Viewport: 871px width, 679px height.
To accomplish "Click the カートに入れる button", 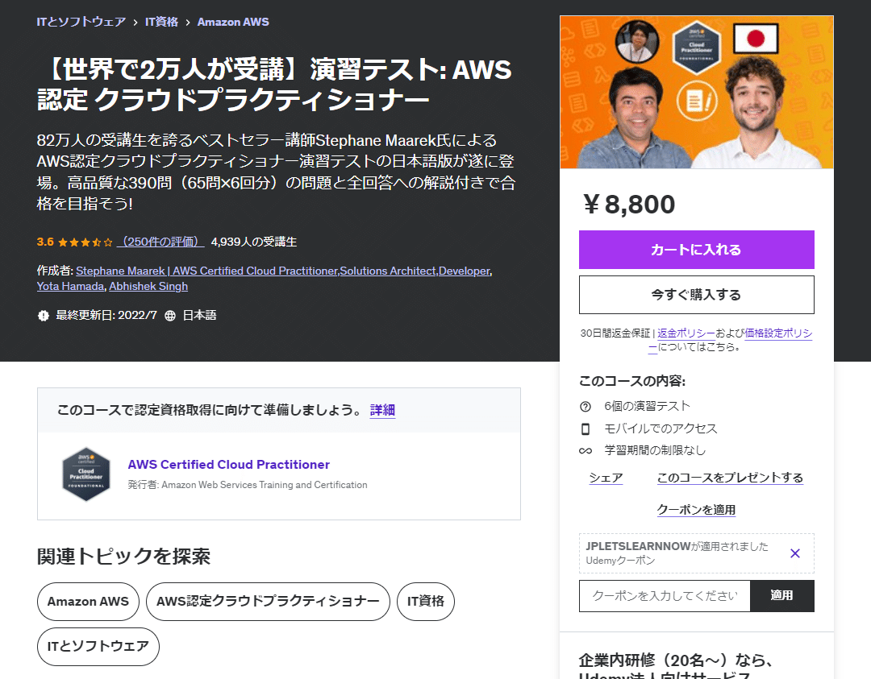I will click(696, 250).
